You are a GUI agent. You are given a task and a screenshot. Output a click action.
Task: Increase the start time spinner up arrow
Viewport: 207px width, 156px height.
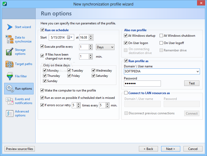[91, 36]
